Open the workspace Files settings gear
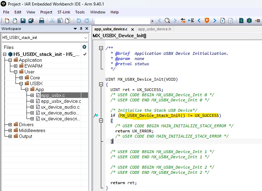The height and width of the screenshot is (191, 262). (x=84, y=47)
